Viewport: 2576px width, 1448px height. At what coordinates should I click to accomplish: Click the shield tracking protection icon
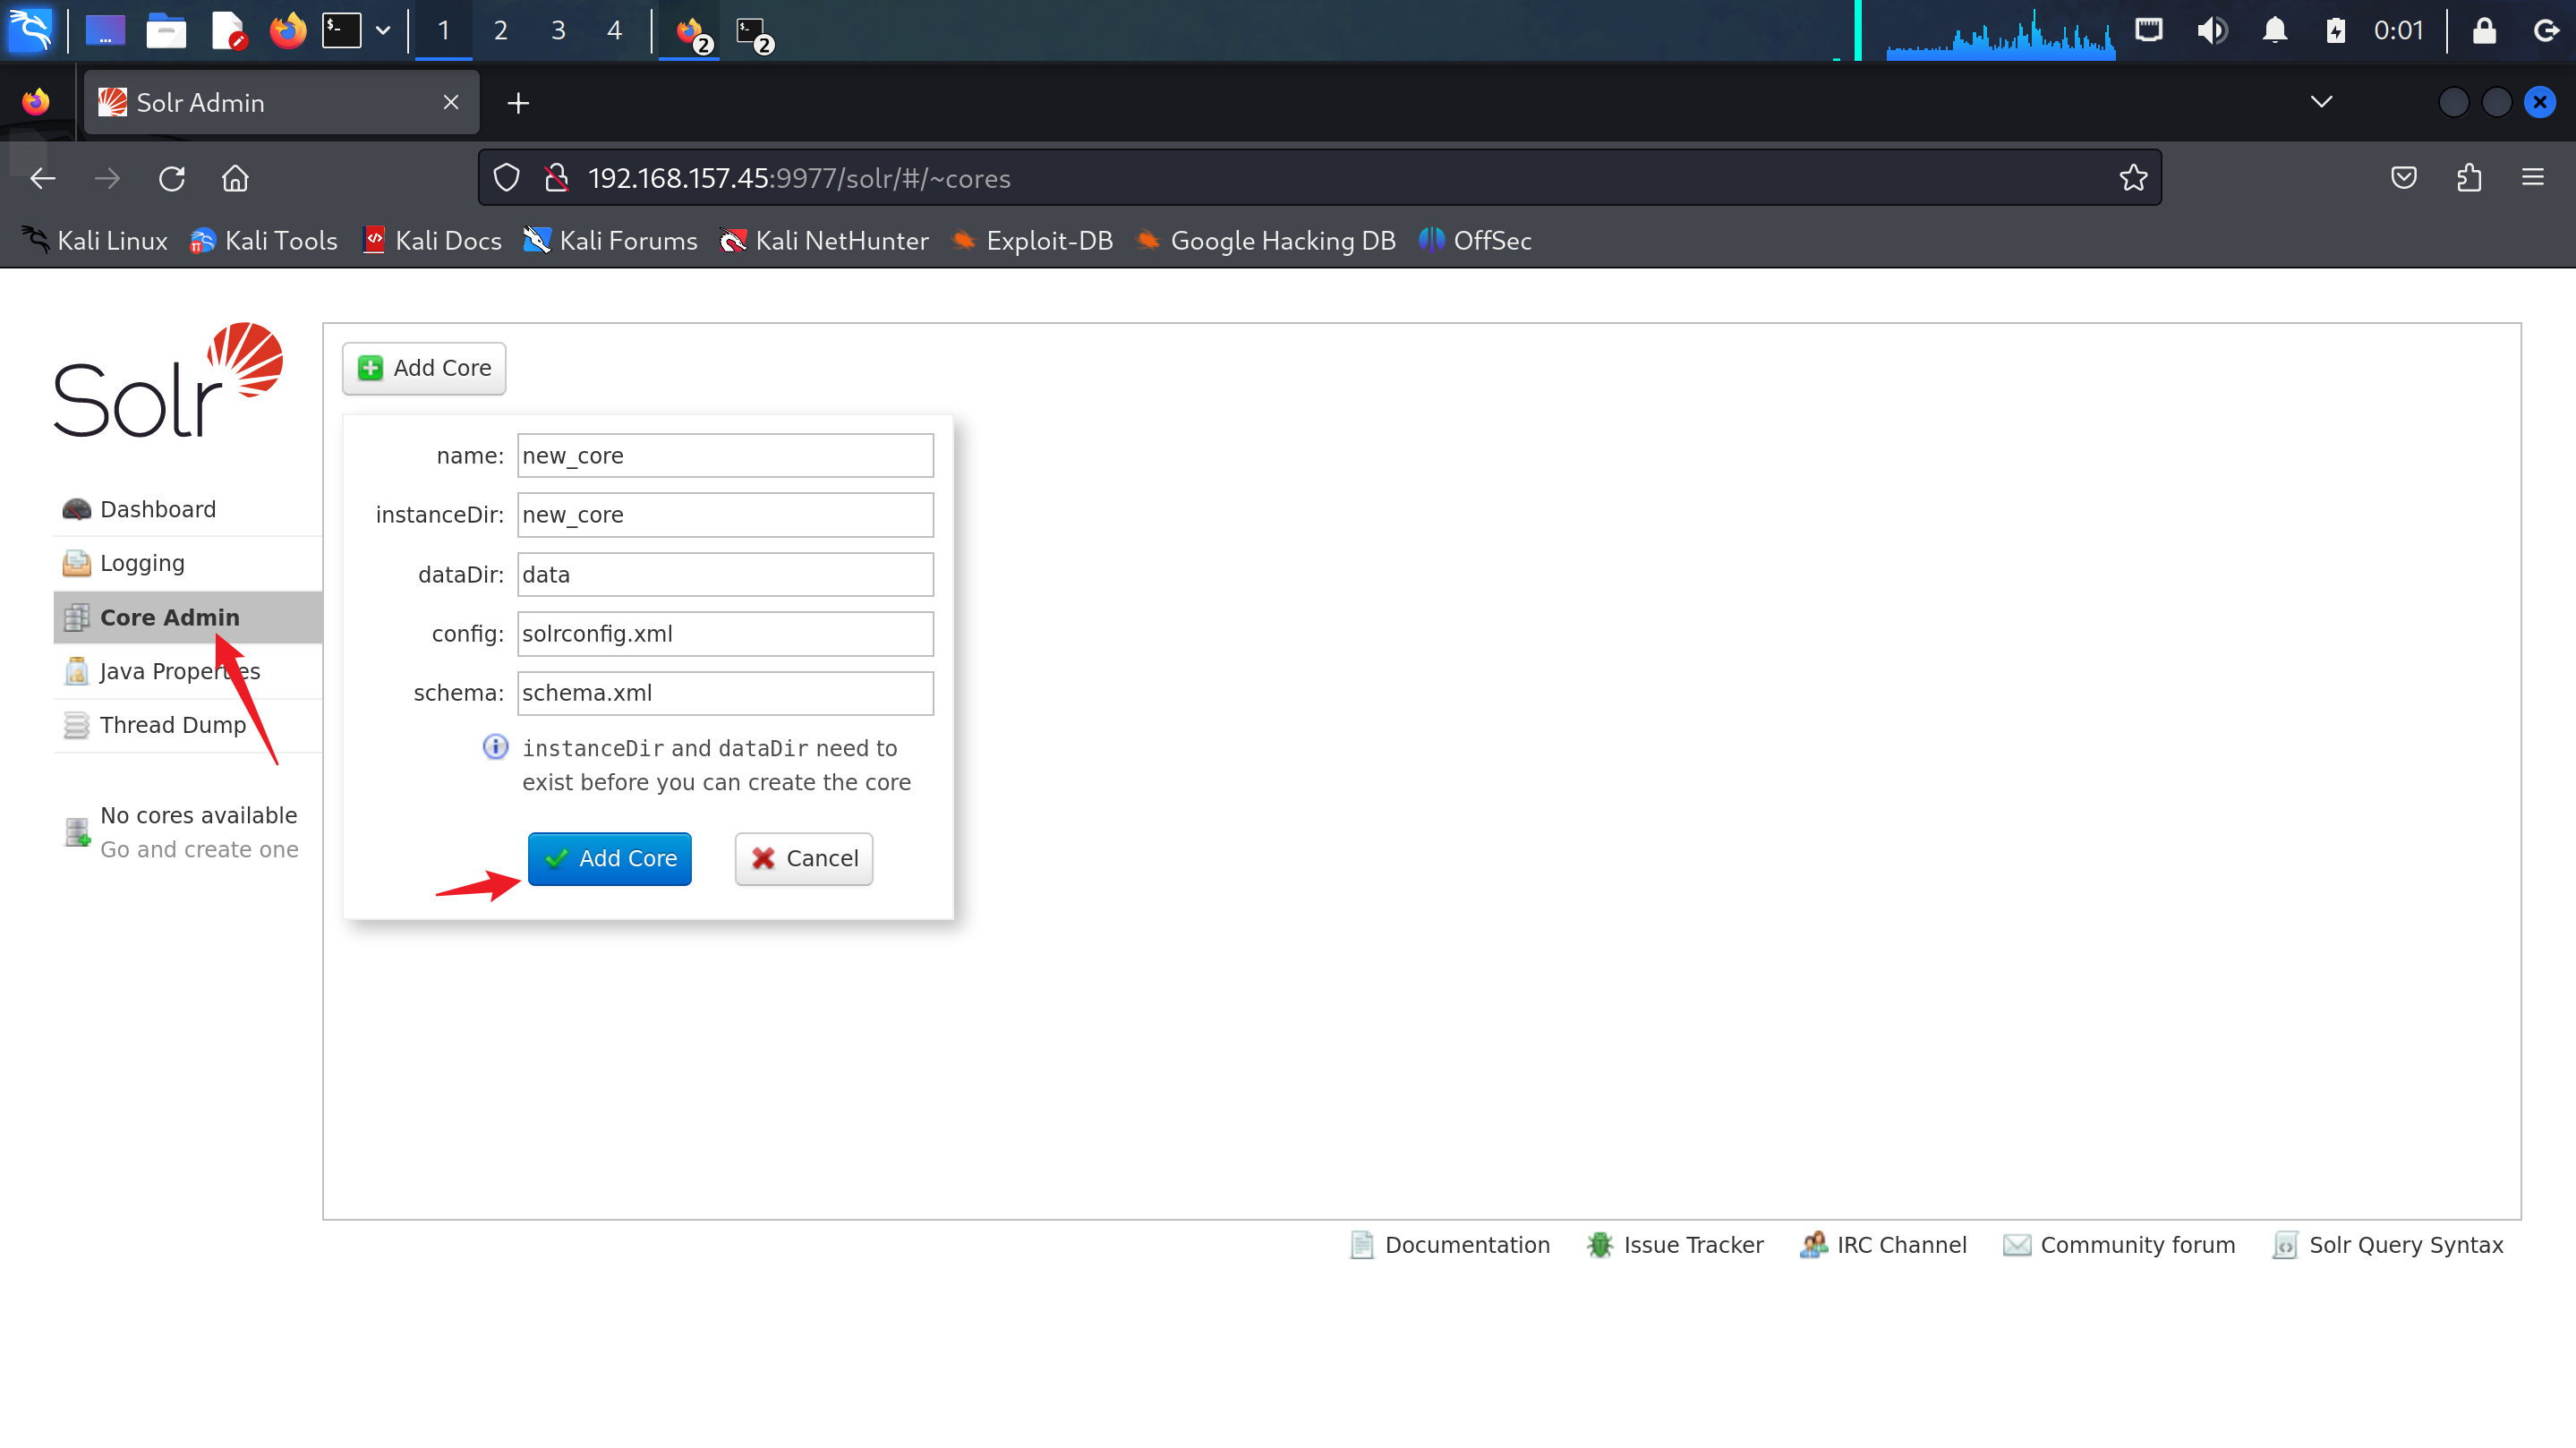pyautogui.click(x=507, y=178)
